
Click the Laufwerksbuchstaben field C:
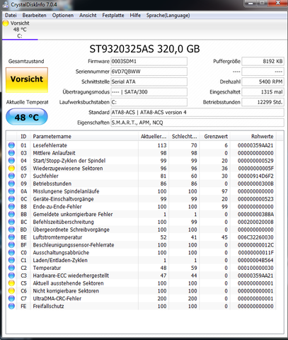[149, 102]
